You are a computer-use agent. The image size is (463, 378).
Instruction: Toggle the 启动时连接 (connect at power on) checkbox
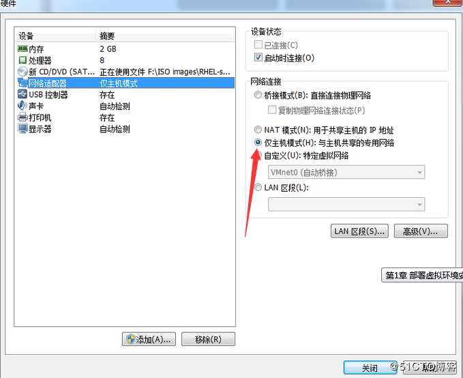258,57
